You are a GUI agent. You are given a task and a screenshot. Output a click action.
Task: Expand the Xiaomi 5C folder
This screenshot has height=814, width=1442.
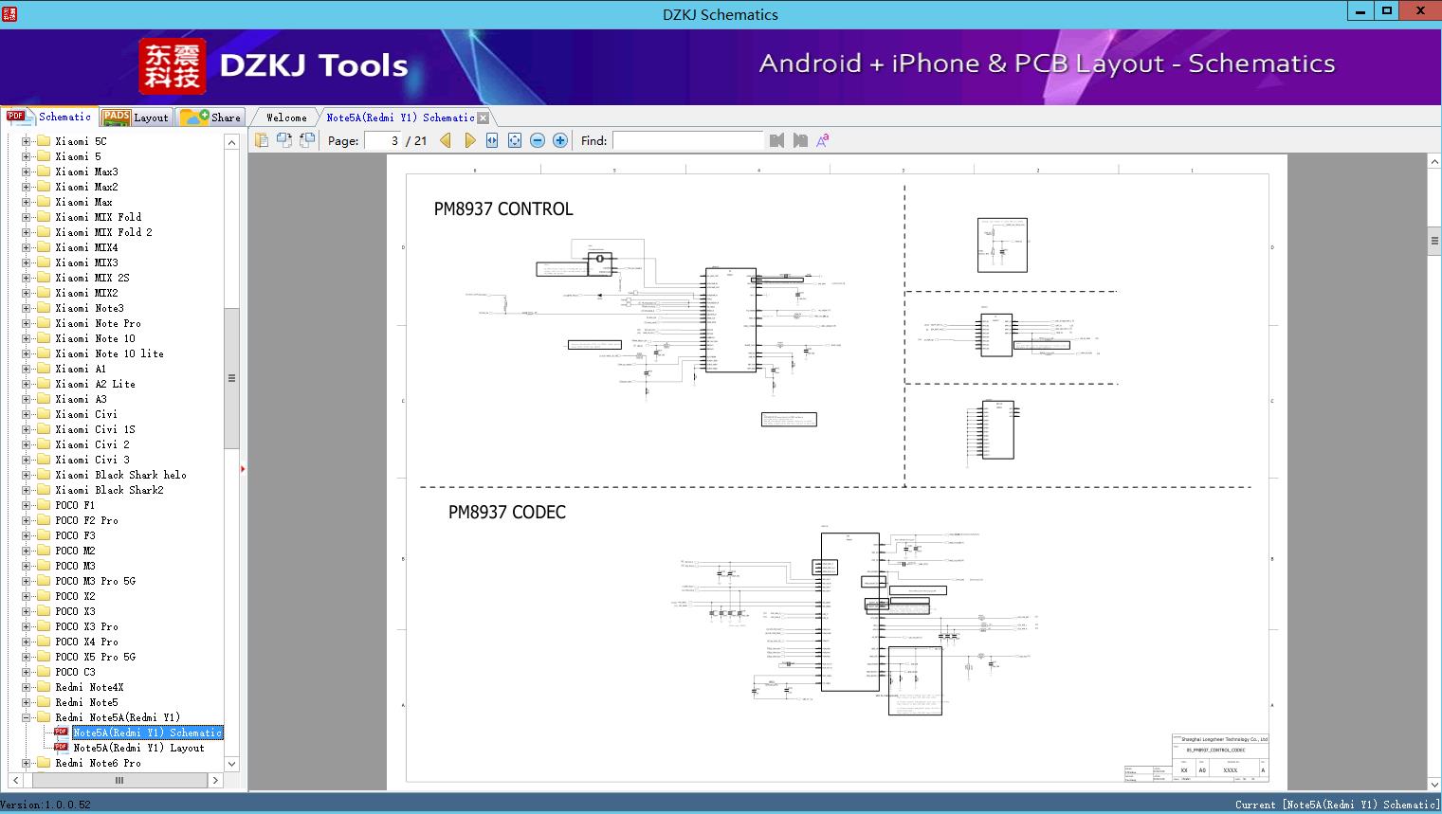coord(27,141)
